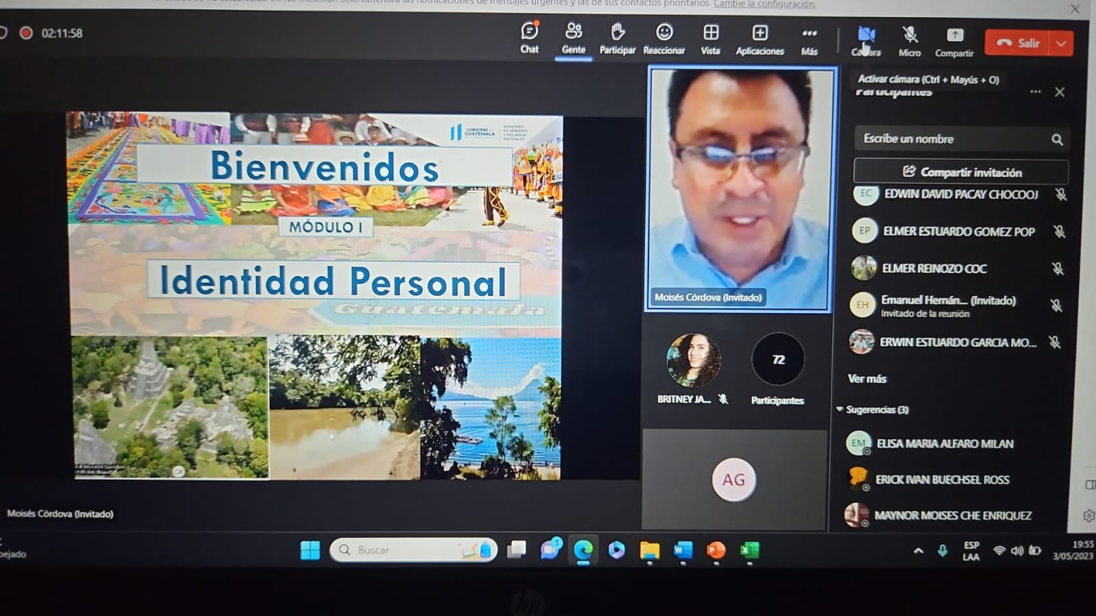Open dropdown arrow next to Salir
Viewport: 1096px width, 616px height.
(x=1061, y=43)
